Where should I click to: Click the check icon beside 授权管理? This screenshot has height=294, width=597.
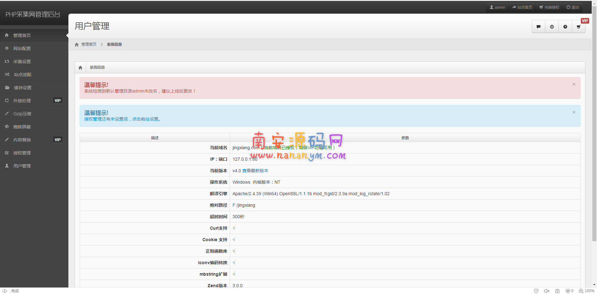pyautogui.click(x=7, y=153)
